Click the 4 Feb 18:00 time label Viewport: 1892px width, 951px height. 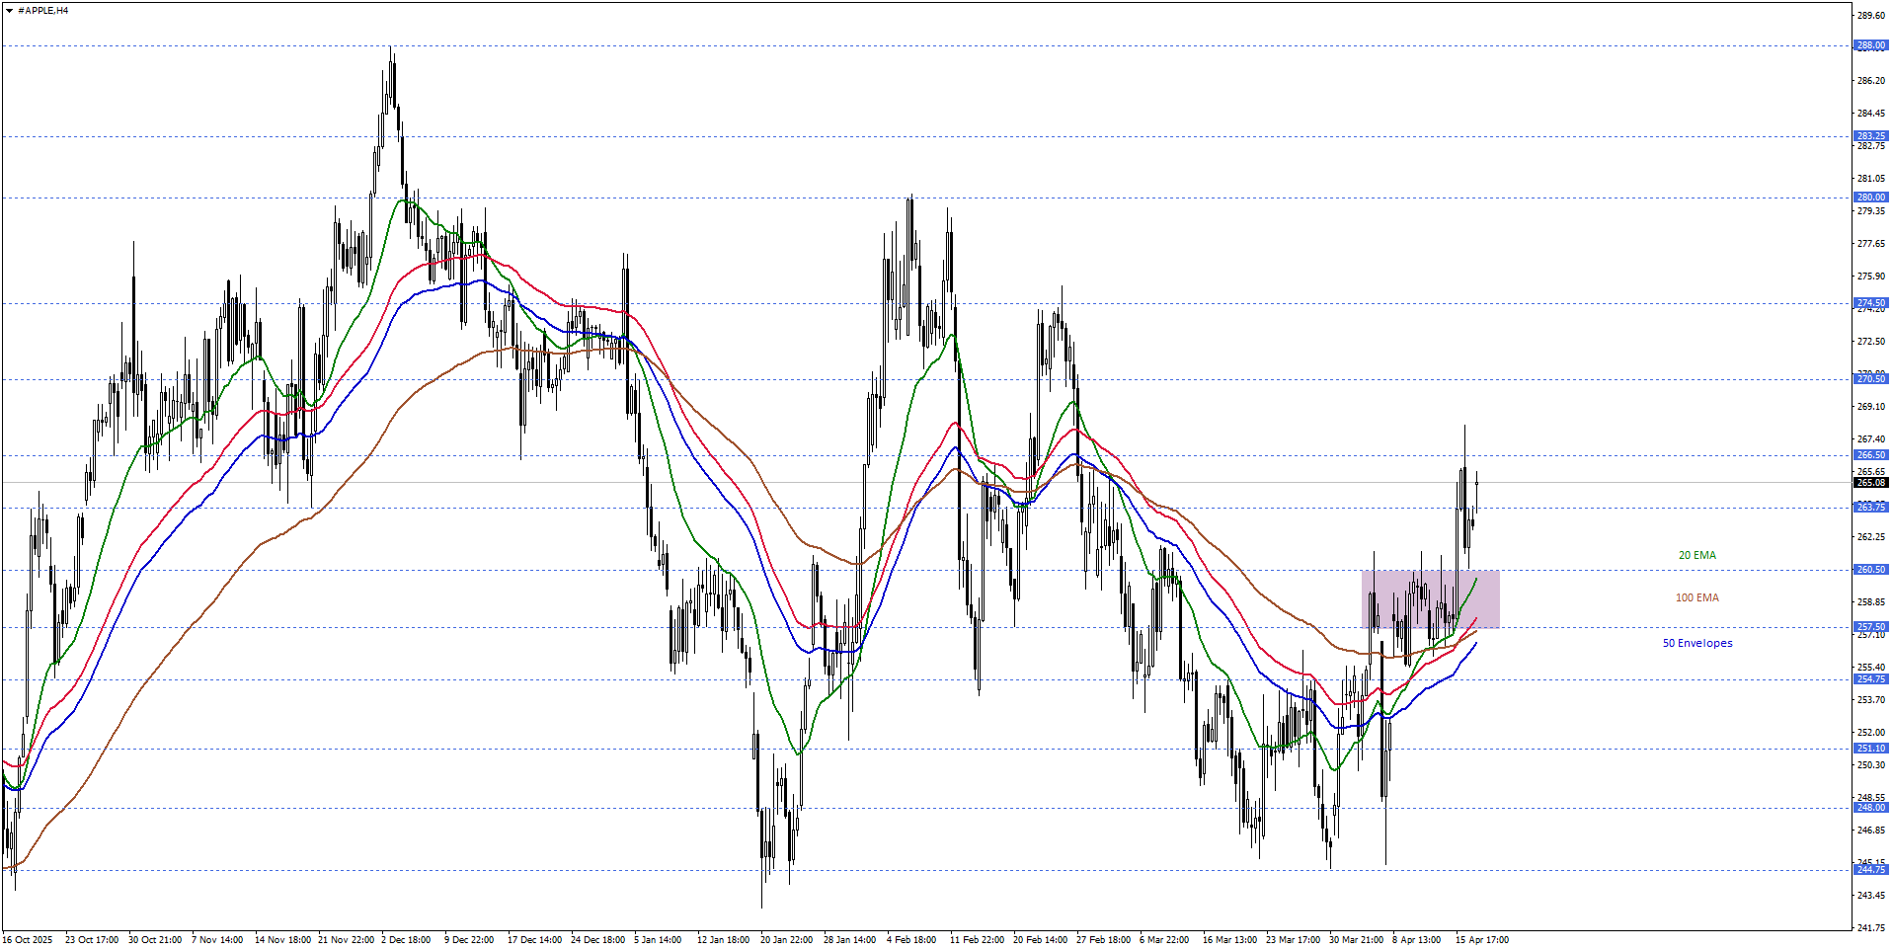point(911,940)
